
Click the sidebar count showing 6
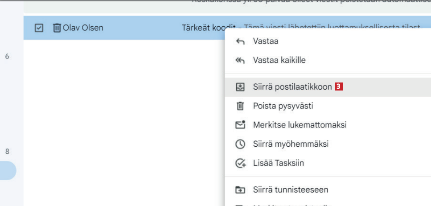click(x=7, y=57)
